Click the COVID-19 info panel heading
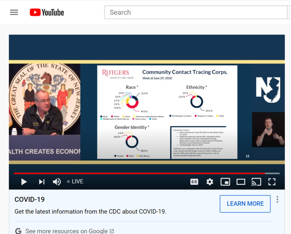Screen dimensions: 291x234 [29, 200]
